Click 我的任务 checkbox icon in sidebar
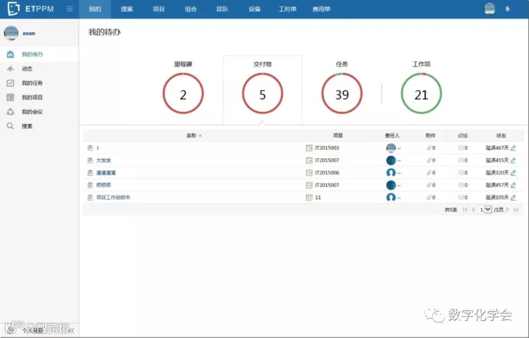529x338 pixels. (11, 83)
